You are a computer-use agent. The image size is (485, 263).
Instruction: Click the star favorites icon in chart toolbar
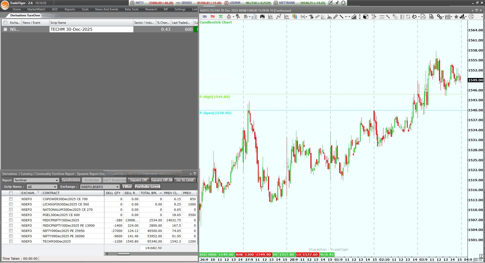click(456, 17)
